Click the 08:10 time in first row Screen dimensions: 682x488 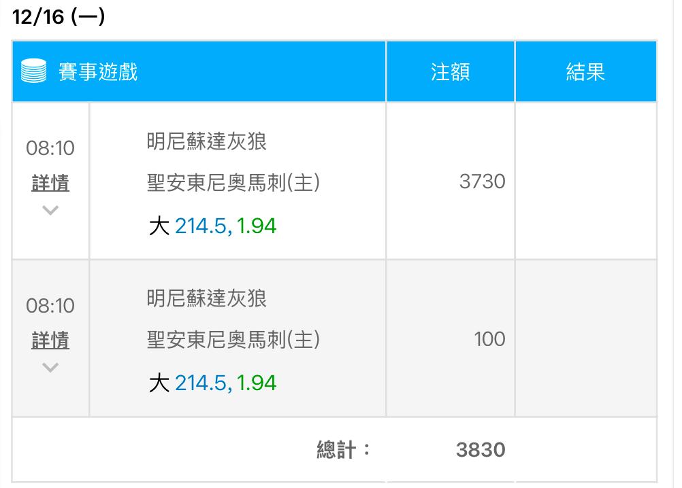pos(50,148)
